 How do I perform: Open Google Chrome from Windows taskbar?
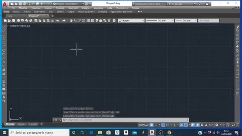(169, 133)
